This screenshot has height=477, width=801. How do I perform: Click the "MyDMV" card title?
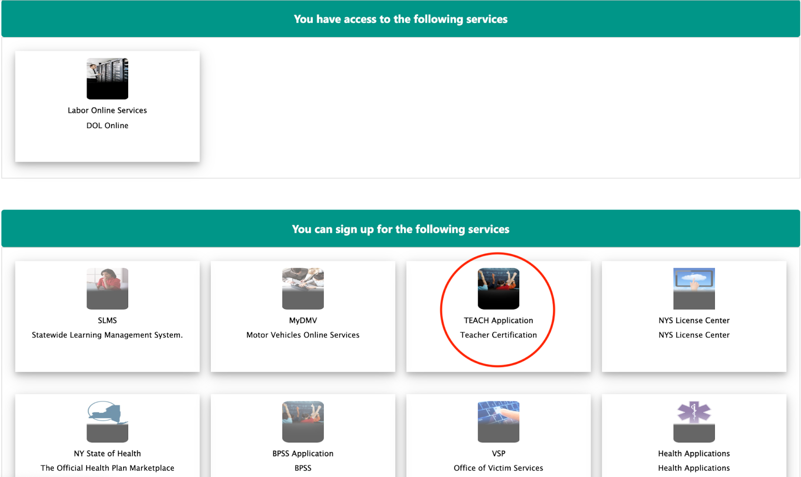click(x=303, y=320)
